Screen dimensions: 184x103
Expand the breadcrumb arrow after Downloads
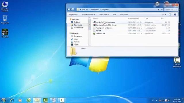point(100,9)
